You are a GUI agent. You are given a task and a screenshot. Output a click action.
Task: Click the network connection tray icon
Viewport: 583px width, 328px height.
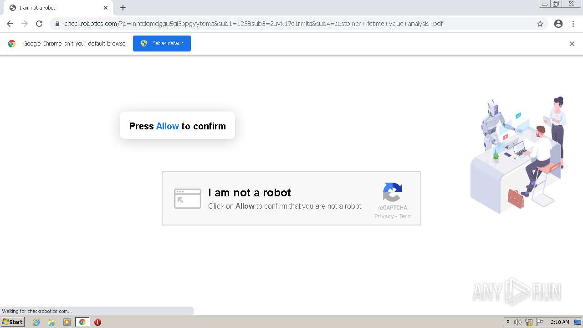pos(529,322)
